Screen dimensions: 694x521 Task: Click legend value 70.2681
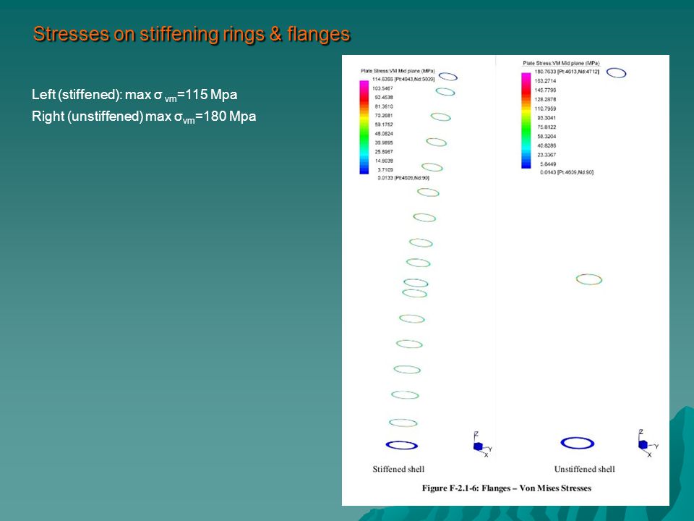click(384, 115)
